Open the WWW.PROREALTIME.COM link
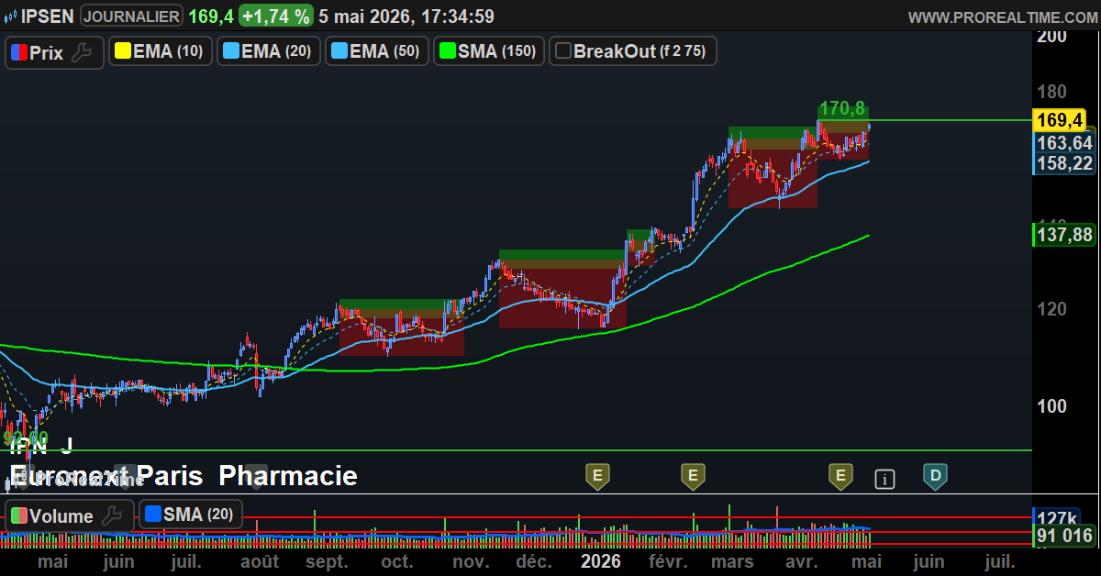The width and height of the screenshot is (1101, 576). (x=1002, y=17)
